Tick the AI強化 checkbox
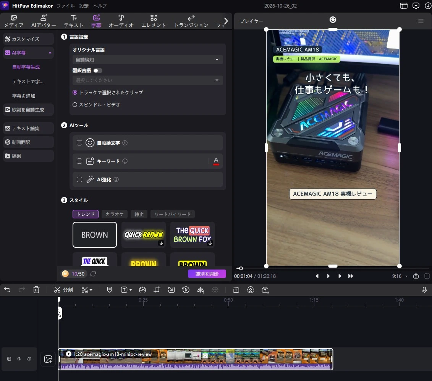 coord(79,179)
